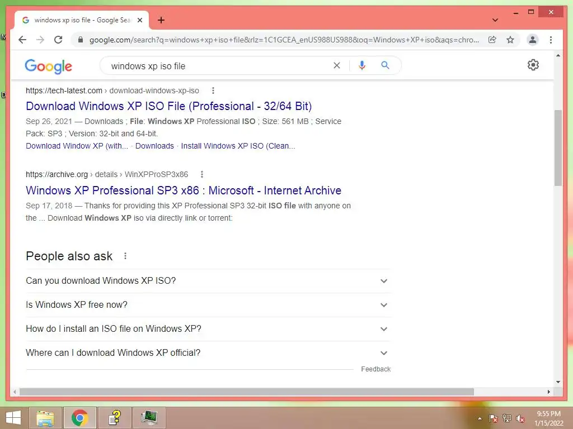The height and width of the screenshot is (429, 573).
Task: Click the Feedback link below the questions
Action: 375,369
